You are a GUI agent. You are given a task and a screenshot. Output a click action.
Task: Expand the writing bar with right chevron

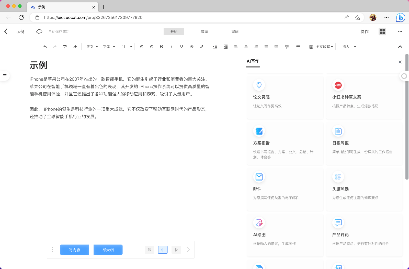click(x=188, y=250)
